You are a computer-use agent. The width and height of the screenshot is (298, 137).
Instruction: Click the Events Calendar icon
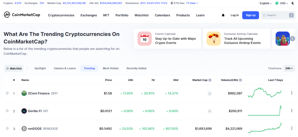[144, 39]
